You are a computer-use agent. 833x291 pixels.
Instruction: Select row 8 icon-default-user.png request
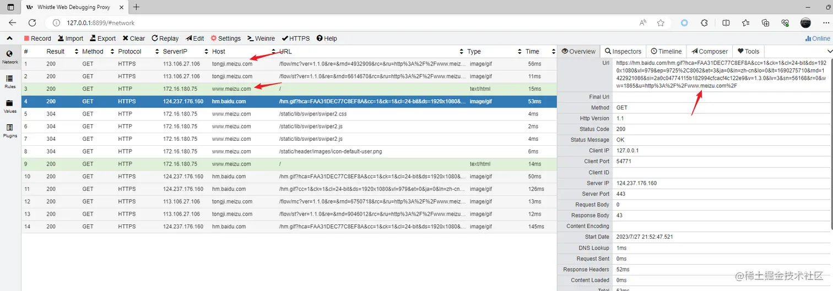pos(289,151)
